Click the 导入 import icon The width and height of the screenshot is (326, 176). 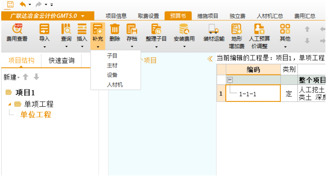(44, 29)
